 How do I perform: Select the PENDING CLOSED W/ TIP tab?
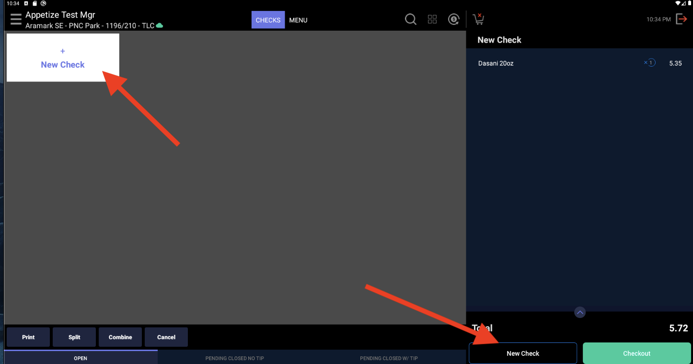pos(389,358)
